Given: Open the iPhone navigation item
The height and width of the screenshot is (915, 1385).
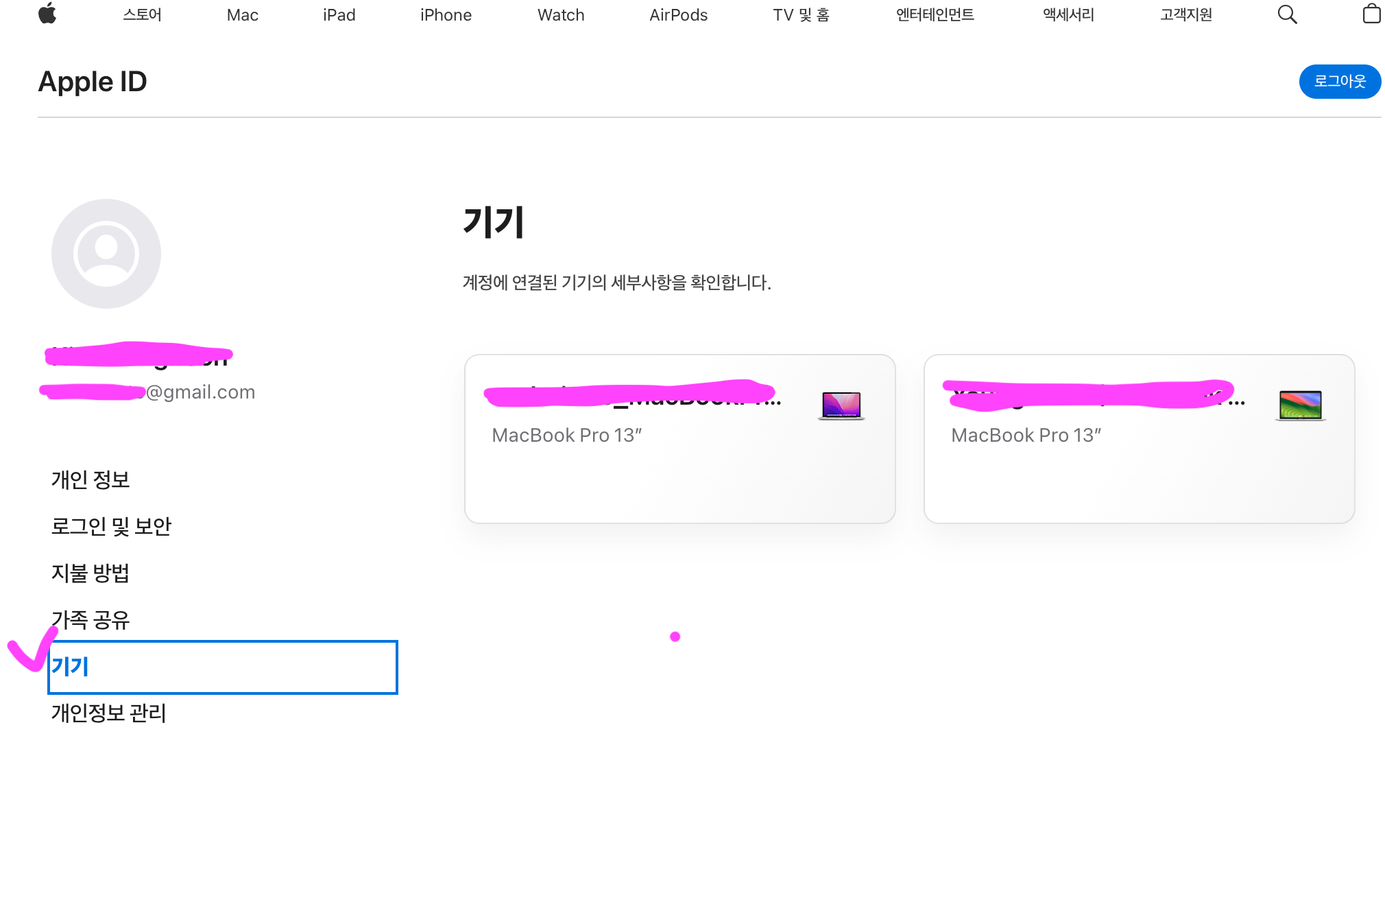Looking at the screenshot, I should coord(446,14).
